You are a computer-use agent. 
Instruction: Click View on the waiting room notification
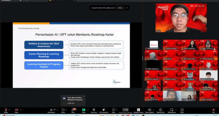120,8
